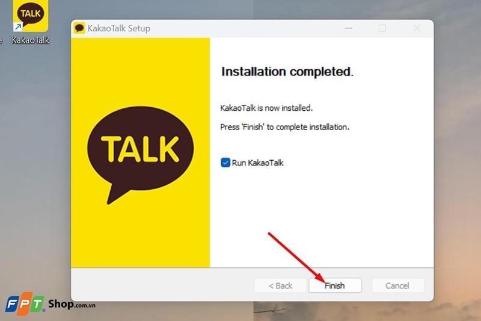Click the 'Installation completed.' heading

[x=287, y=72]
